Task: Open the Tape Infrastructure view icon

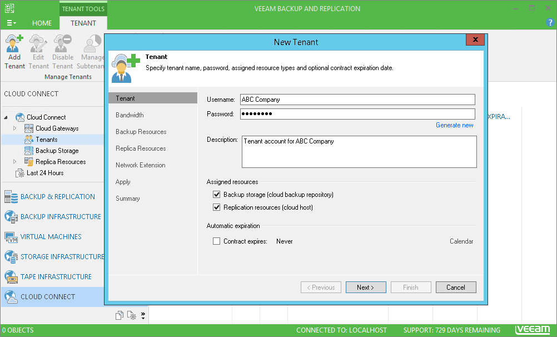Action: tap(11, 276)
